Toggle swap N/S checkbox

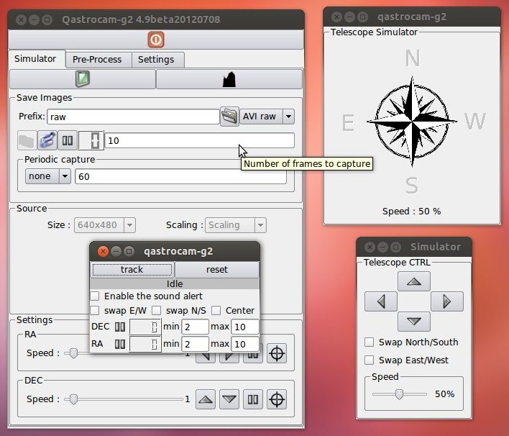pos(157,311)
